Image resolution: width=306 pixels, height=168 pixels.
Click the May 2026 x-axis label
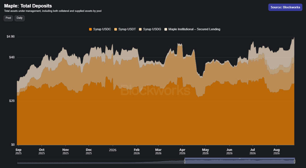[x=206, y=152]
